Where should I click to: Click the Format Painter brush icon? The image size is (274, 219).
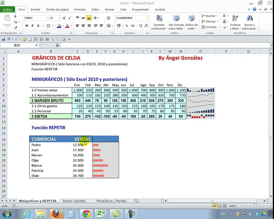tap(16, 28)
